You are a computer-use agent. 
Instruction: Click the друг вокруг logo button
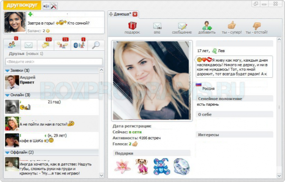click(x=22, y=5)
